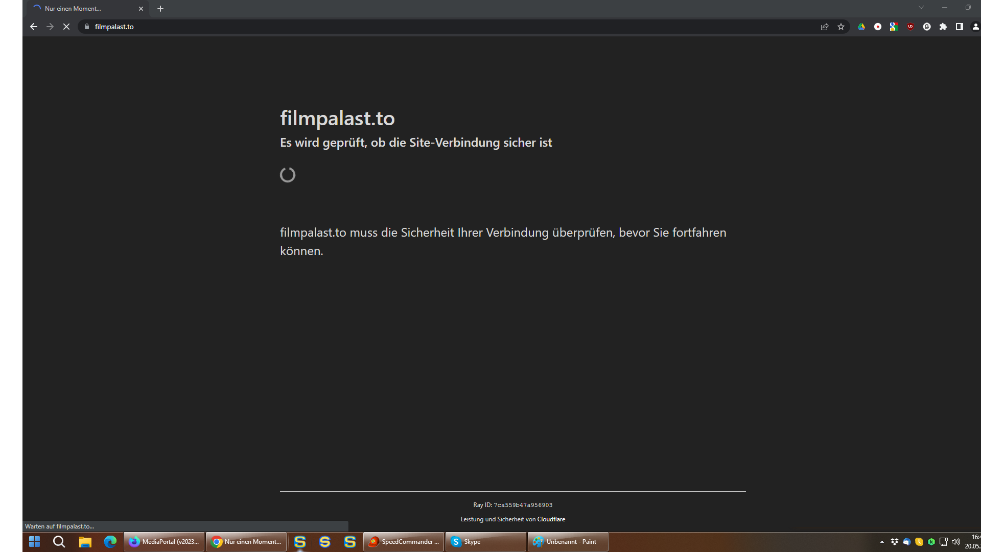981x552 pixels.
Task: Open the Cloudflare link in the footer
Action: (x=551, y=519)
